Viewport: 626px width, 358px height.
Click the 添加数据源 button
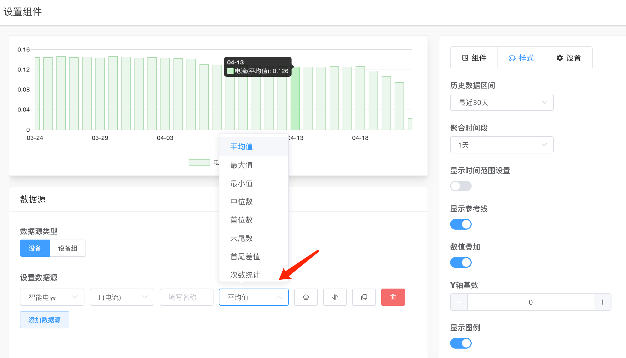[x=44, y=320]
